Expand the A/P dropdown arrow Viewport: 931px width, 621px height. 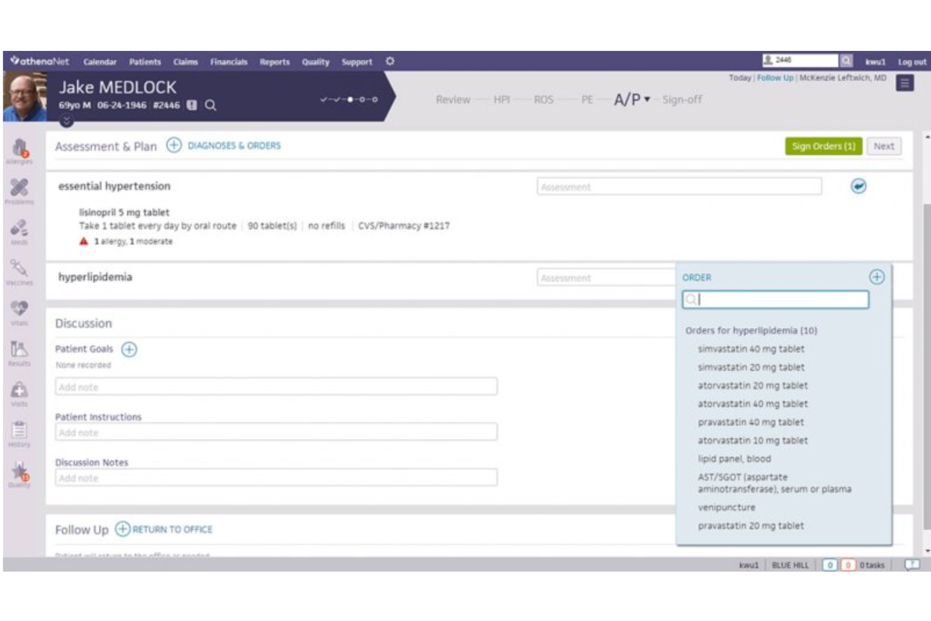coord(646,99)
